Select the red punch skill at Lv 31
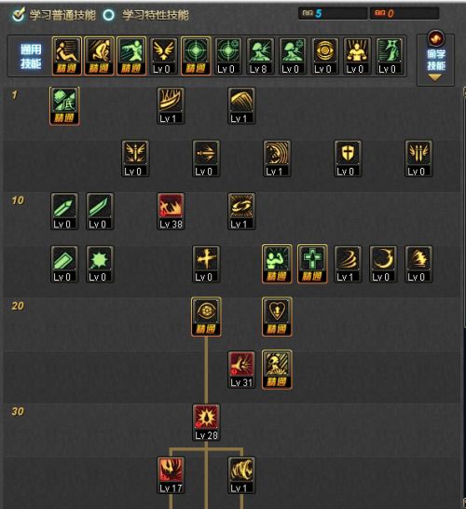Viewport: 466px width, 509px height. point(241,369)
